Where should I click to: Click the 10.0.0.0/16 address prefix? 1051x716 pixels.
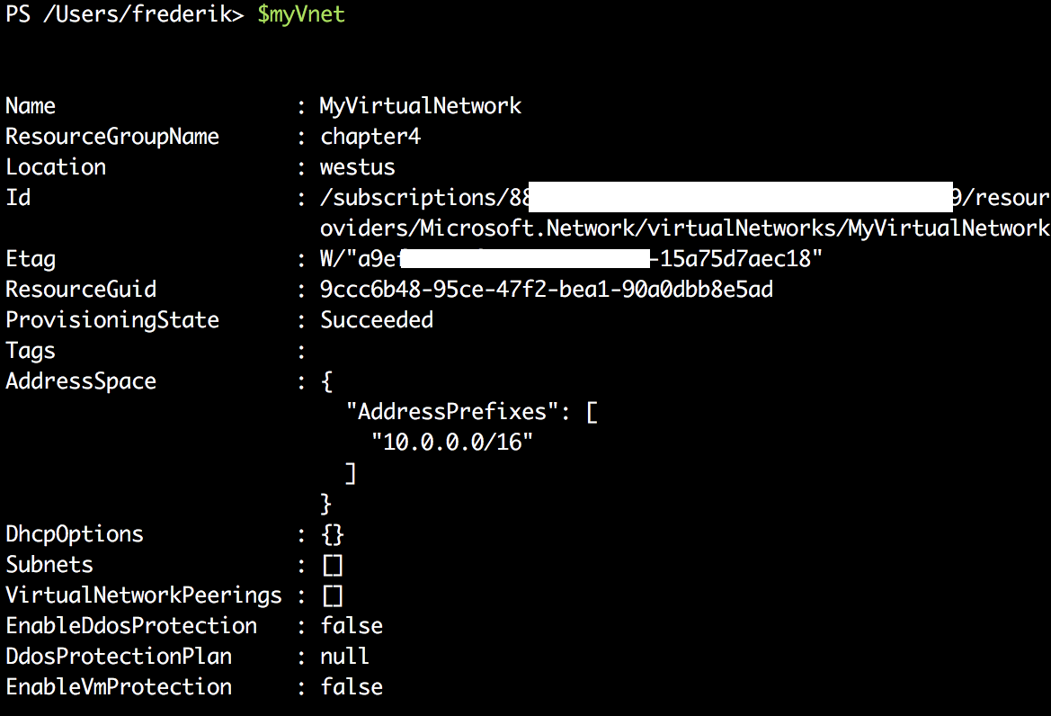tap(451, 443)
